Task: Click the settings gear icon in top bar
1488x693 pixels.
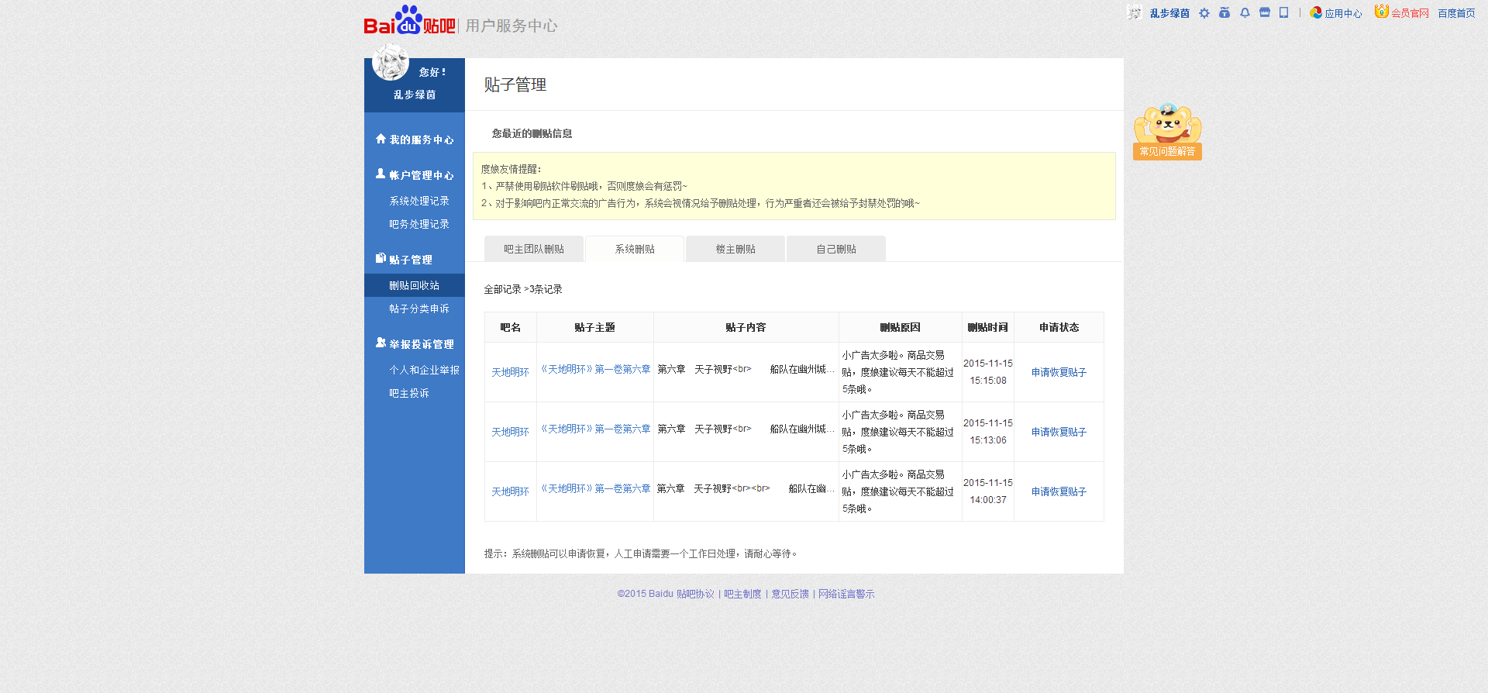Action: [x=1204, y=13]
